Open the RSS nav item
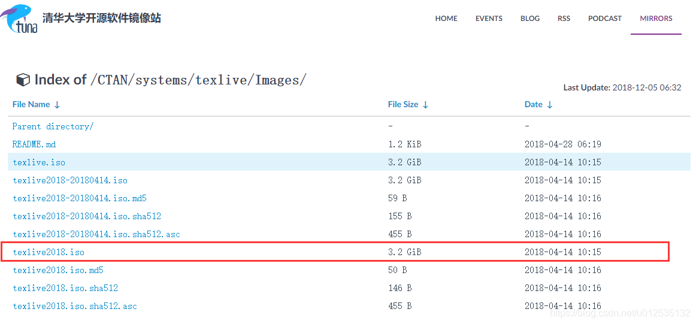This screenshot has width=696, height=324. tap(564, 19)
